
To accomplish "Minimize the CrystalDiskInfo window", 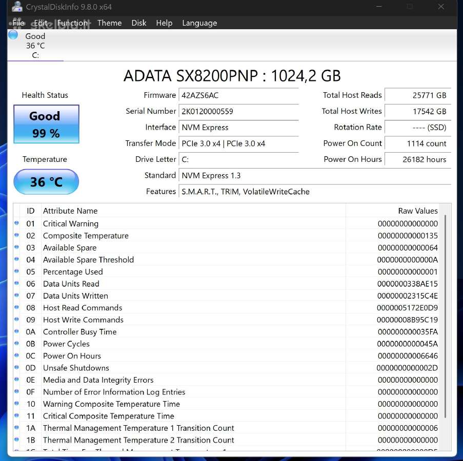I will 379,6.
